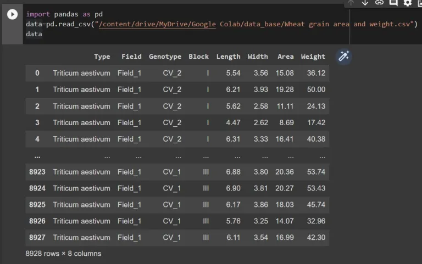Place cursor in the read_csv code line
This screenshot has width=422, height=264.
click(x=221, y=24)
